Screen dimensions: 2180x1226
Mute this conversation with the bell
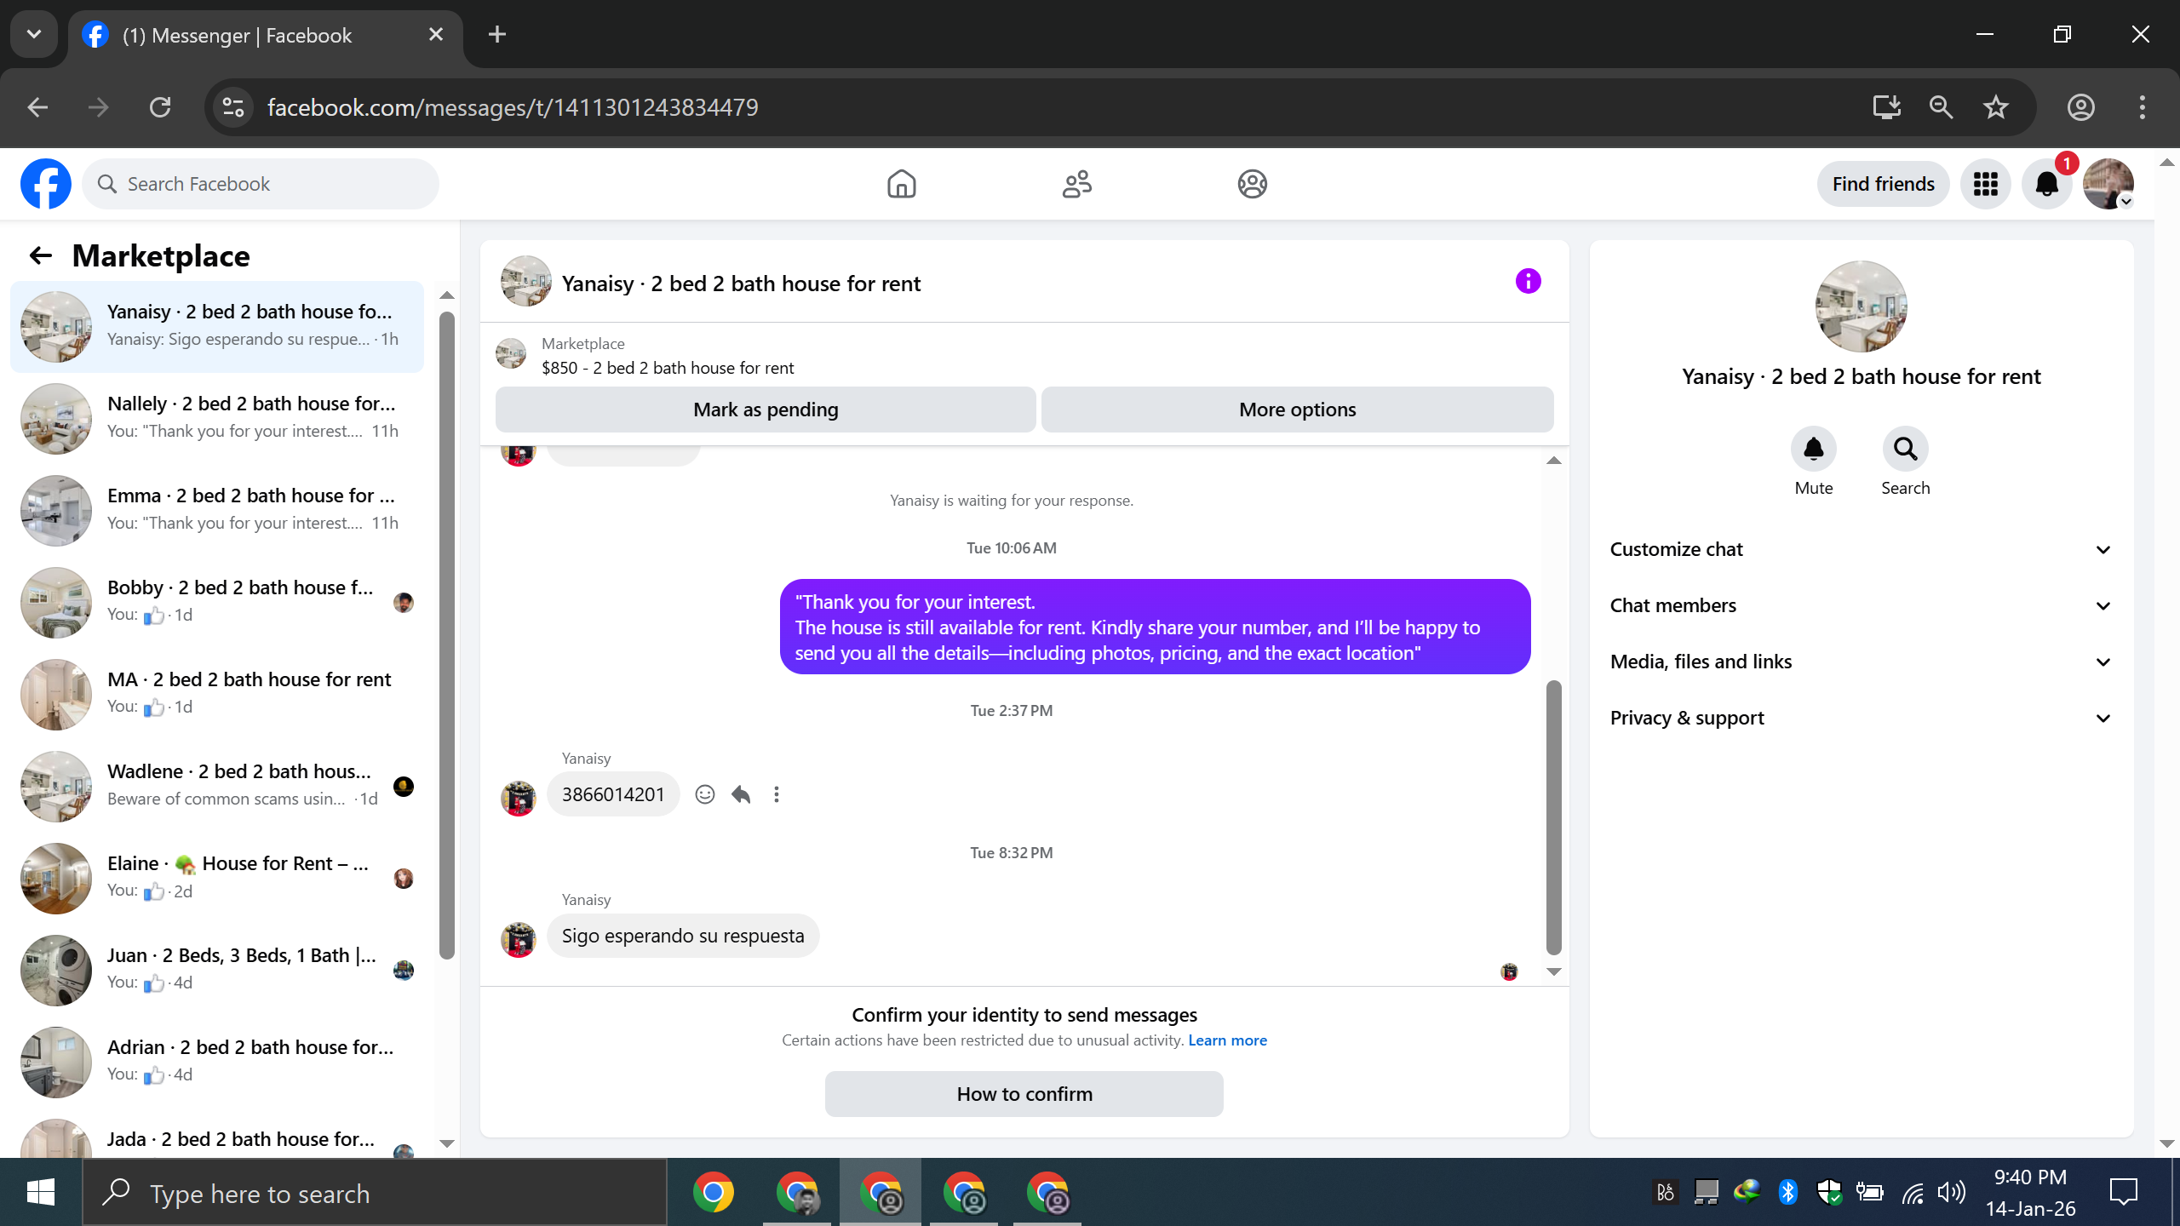point(1813,449)
